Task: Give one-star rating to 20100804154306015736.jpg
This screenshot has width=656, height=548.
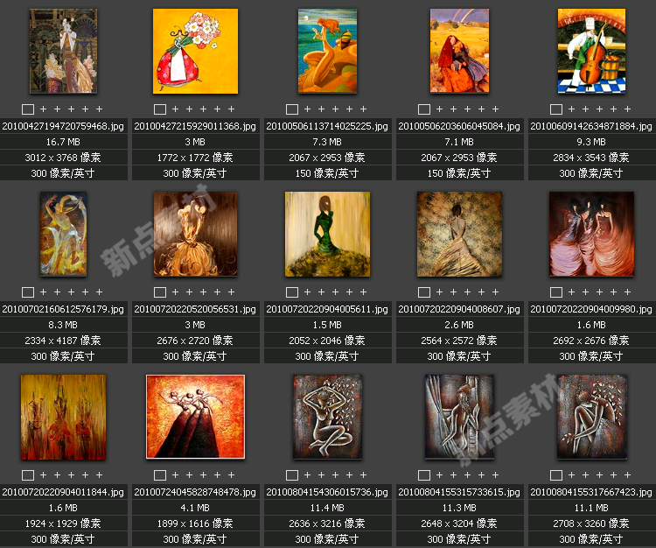Action: [308, 474]
